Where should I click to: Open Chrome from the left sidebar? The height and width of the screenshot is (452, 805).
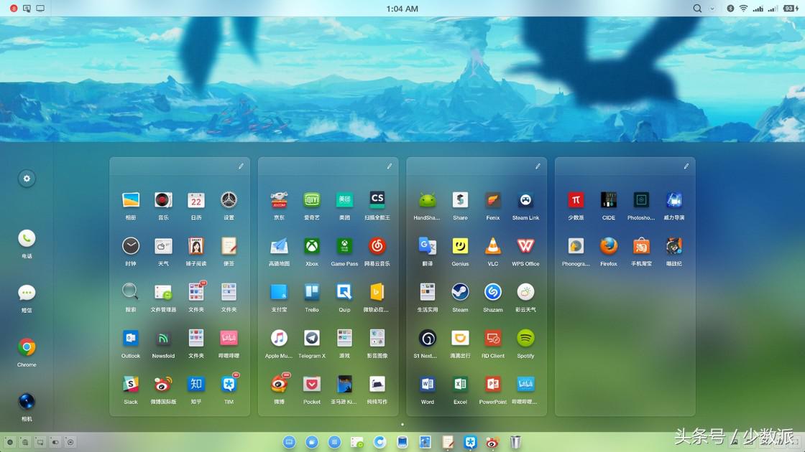coord(27,348)
